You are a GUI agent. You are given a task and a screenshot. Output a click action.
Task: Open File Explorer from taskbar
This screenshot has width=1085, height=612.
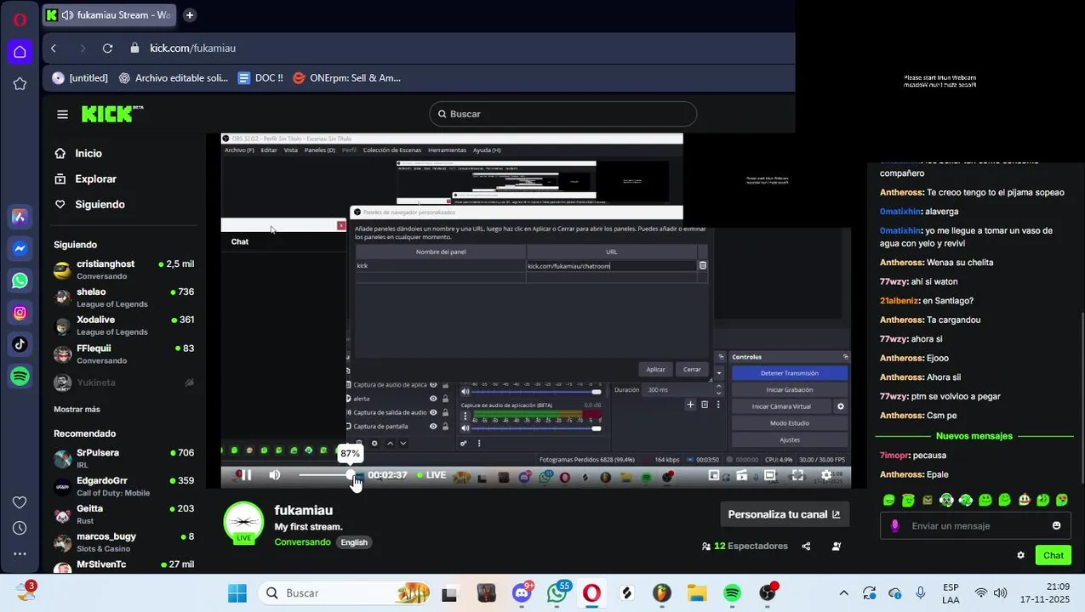(697, 593)
